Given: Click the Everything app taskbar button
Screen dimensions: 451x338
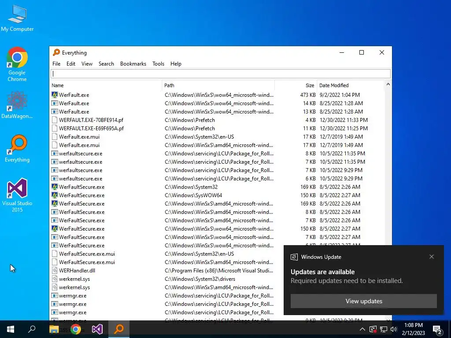Looking at the screenshot, I should click(119, 329).
